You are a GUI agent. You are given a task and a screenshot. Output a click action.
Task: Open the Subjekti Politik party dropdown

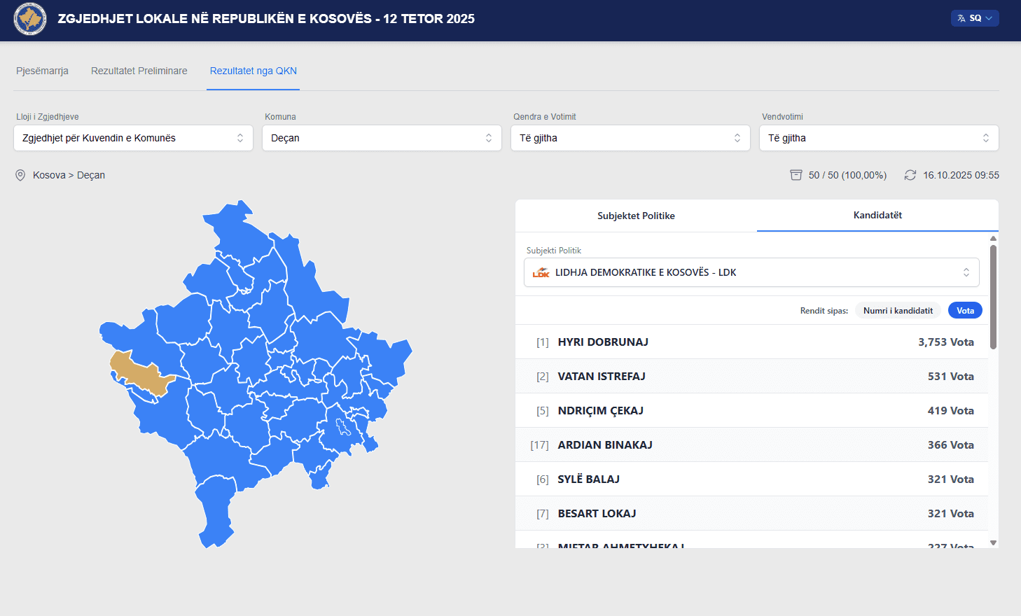(751, 272)
